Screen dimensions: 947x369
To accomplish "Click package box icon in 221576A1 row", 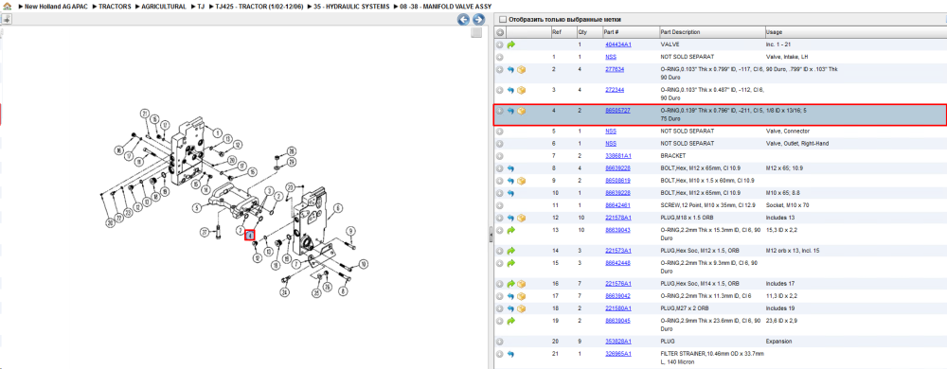I will (x=522, y=284).
